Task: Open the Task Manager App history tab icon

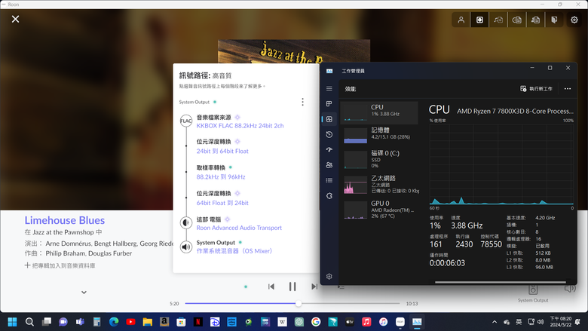Action: point(329,134)
